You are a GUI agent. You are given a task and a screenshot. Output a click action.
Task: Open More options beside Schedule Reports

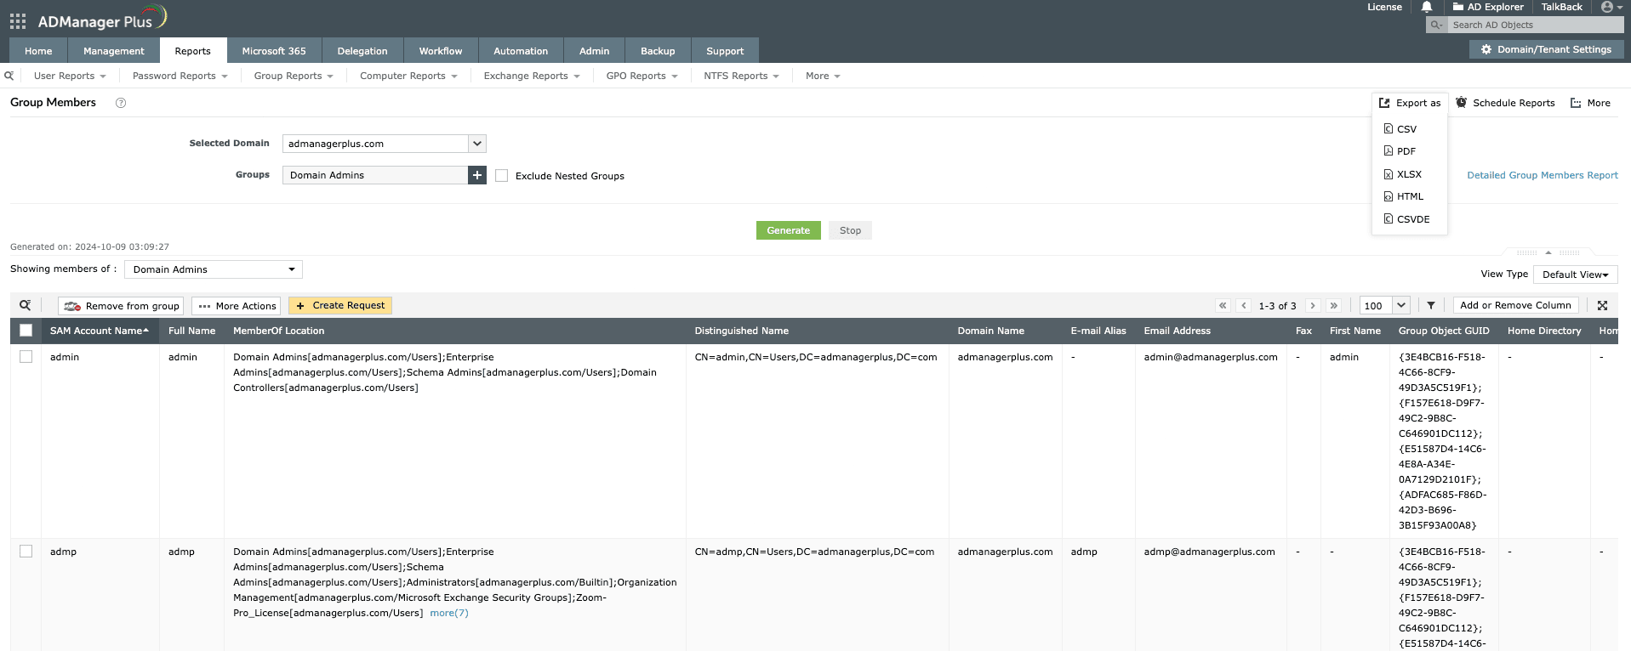coord(1590,103)
